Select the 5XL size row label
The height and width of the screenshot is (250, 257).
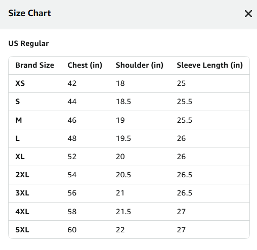pos(22,230)
